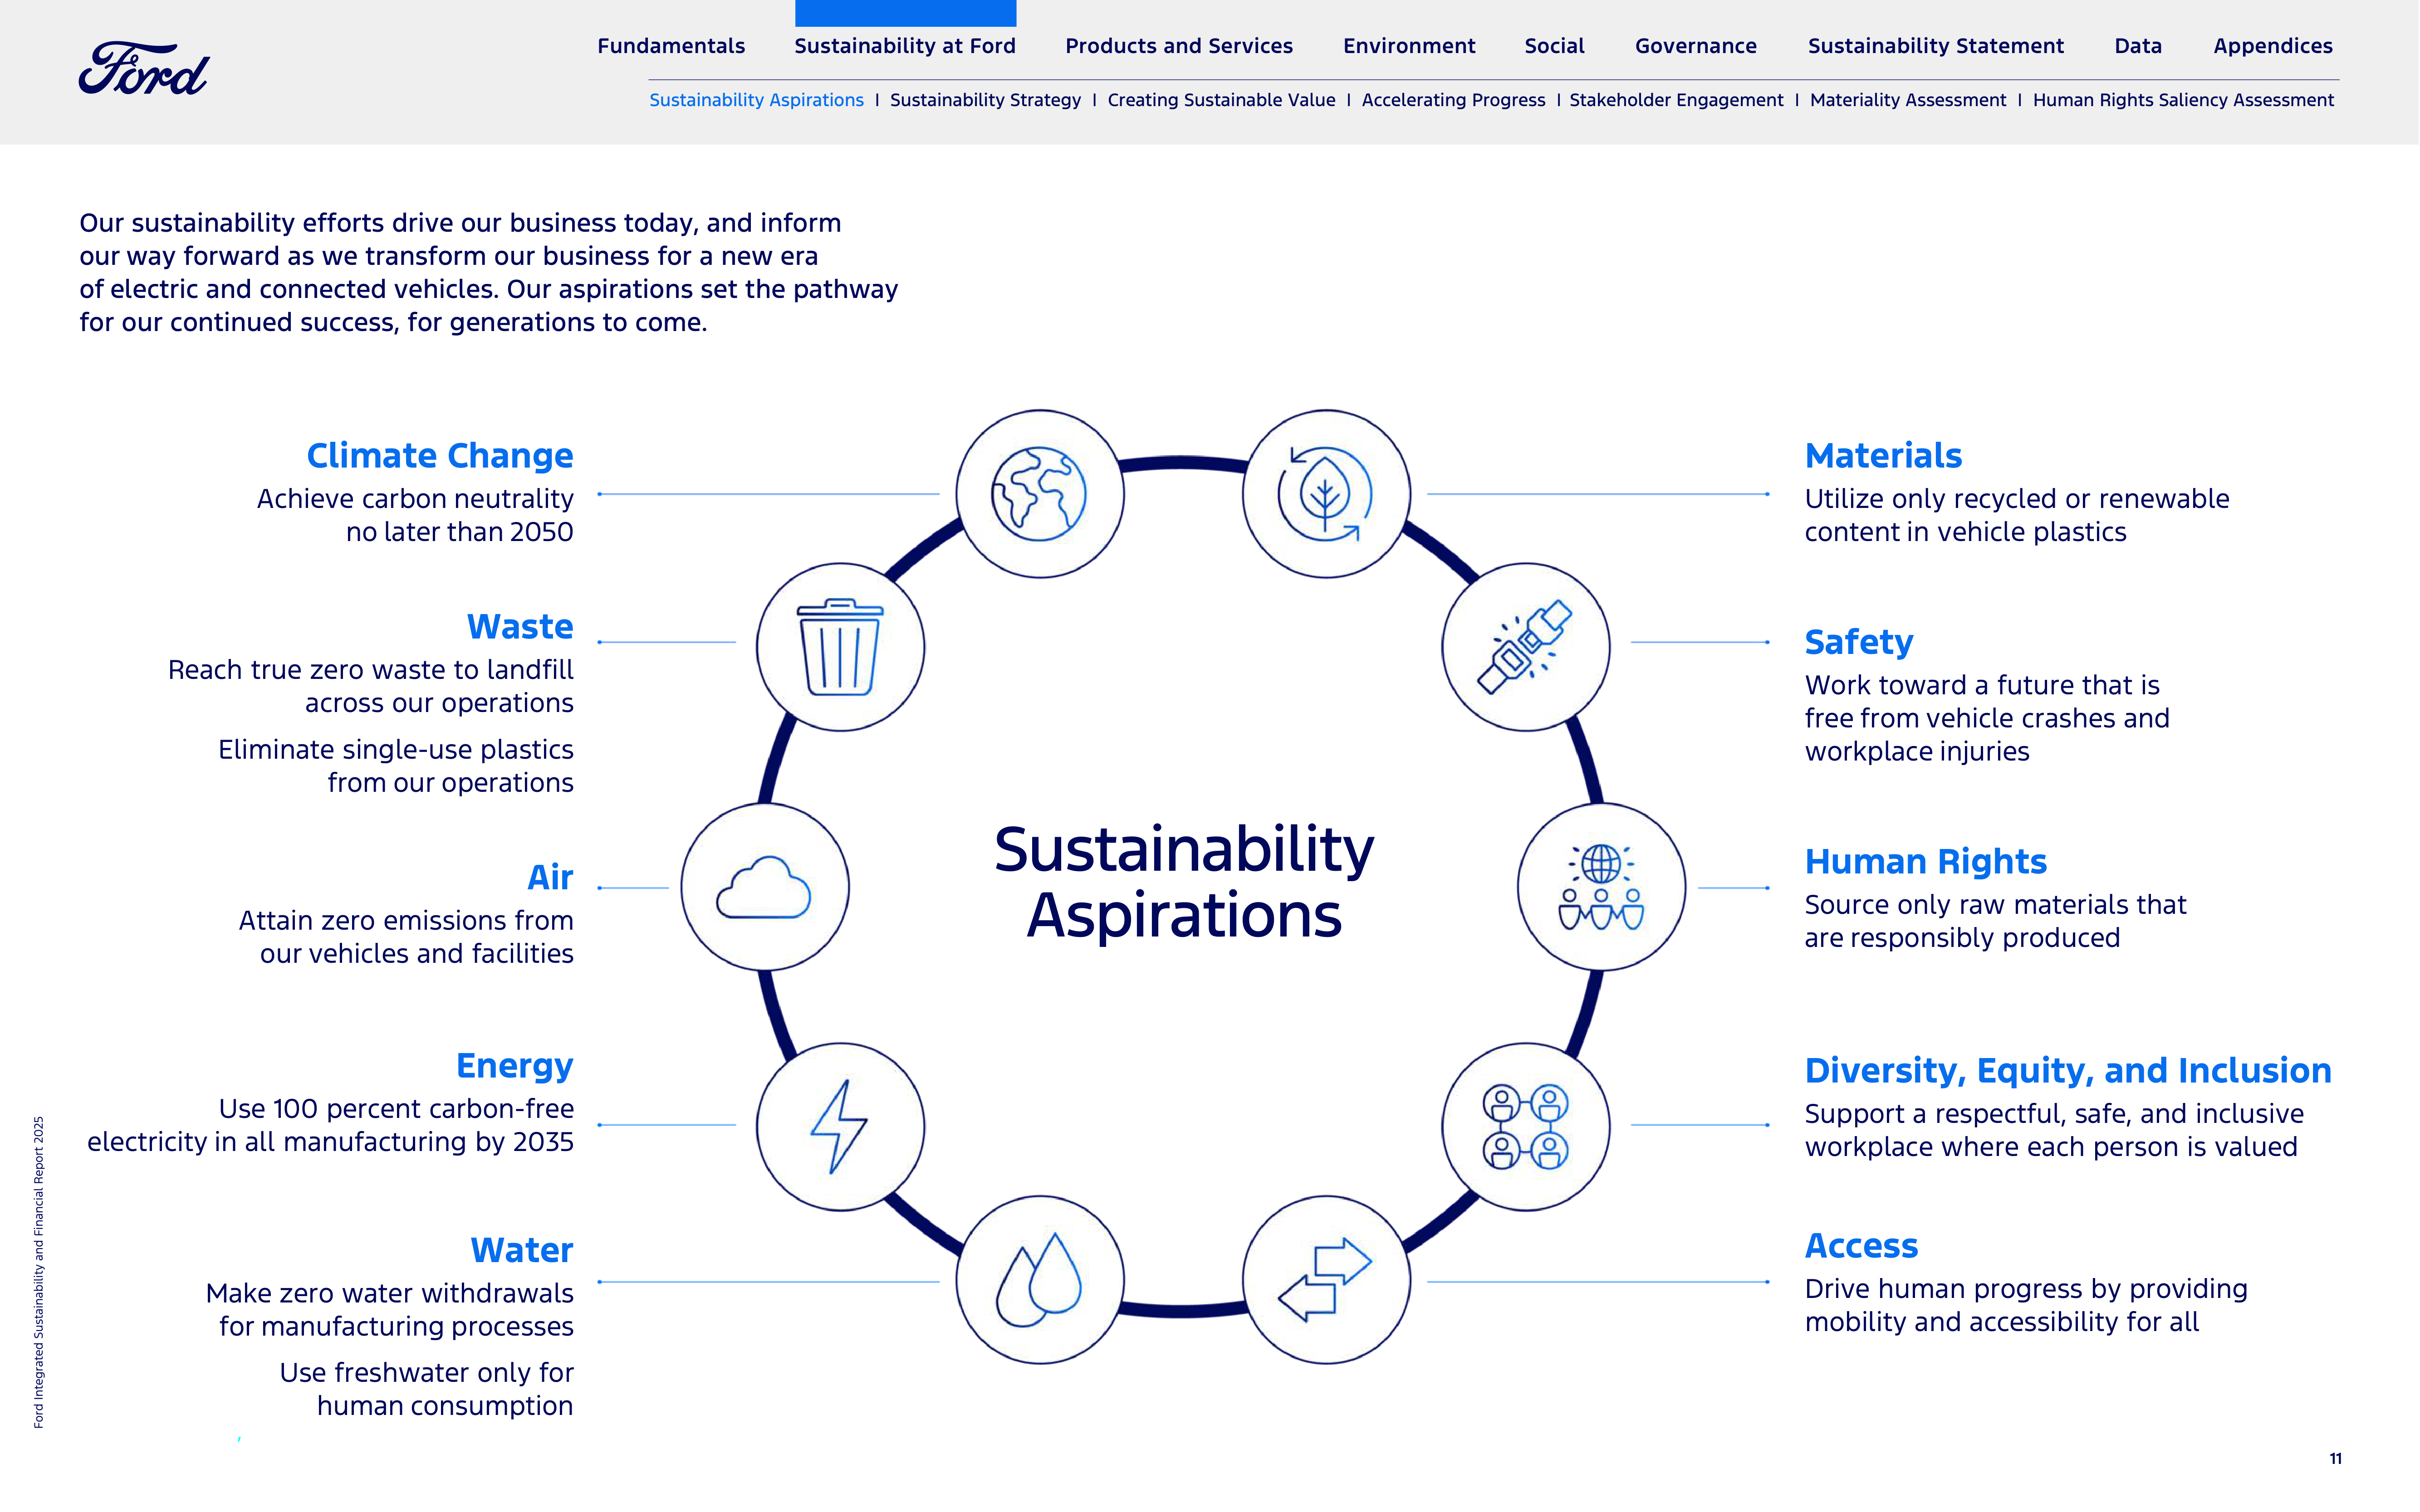Click the intro paragraph about sustainability efforts

tap(488, 272)
